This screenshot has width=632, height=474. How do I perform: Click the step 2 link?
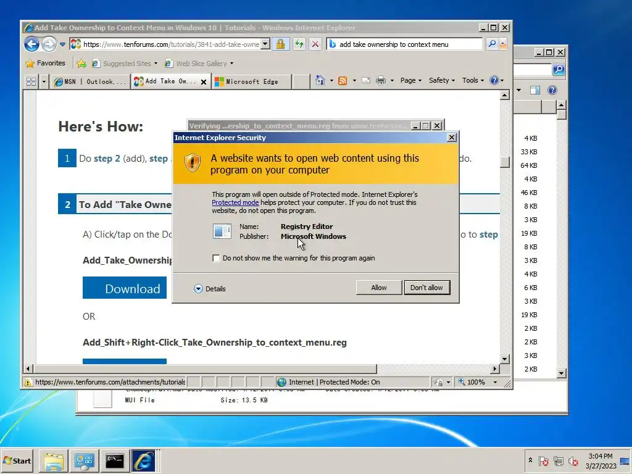pos(107,159)
